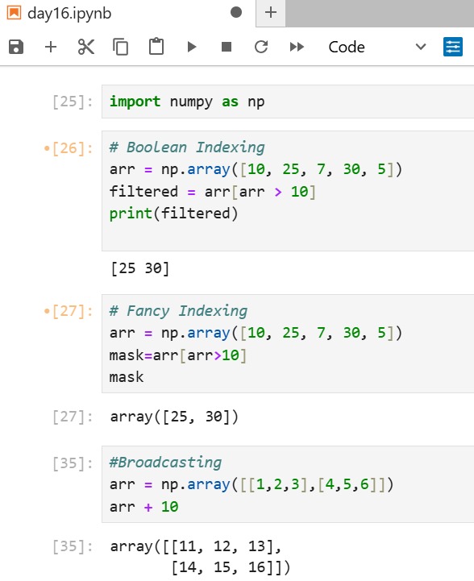
Task: Click the arr + 10 line
Action: 143,507
